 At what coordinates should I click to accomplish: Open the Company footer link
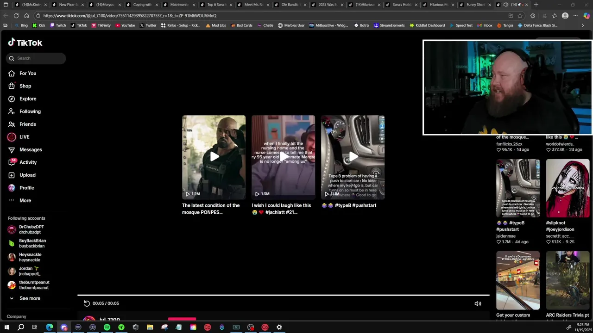tap(16, 316)
